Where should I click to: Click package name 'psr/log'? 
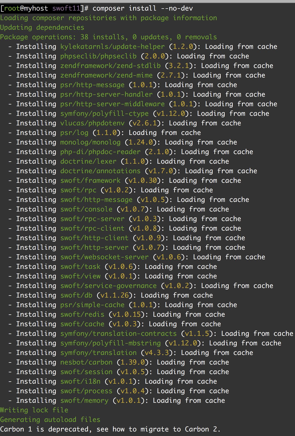[x=74, y=133]
